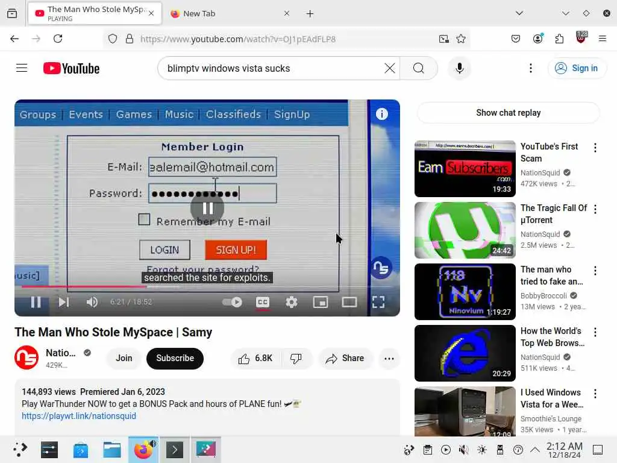Screen dimensions: 617x463
Task: Click the Sign in button
Action: [x=577, y=68]
